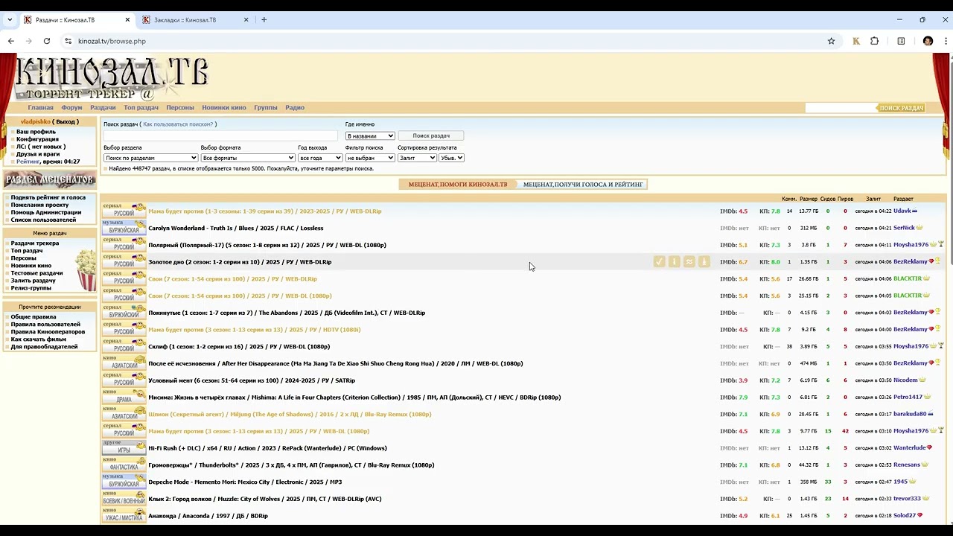Bookmark this page with the star icon

pyautogui.click(x=832, y=41)
